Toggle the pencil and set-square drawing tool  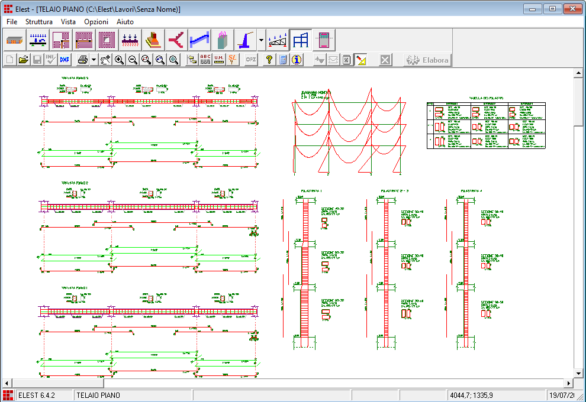(x=362, y=60)
